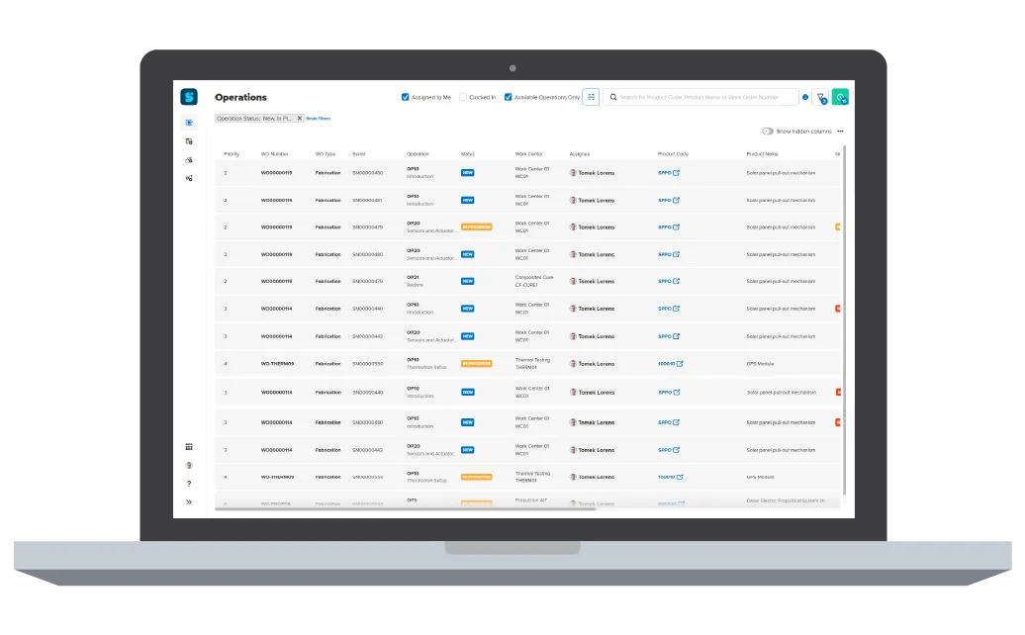The width and height of the screenshot is (1025, 635).
Task: Click the blue info icon near search
Action: pos(805,97)
